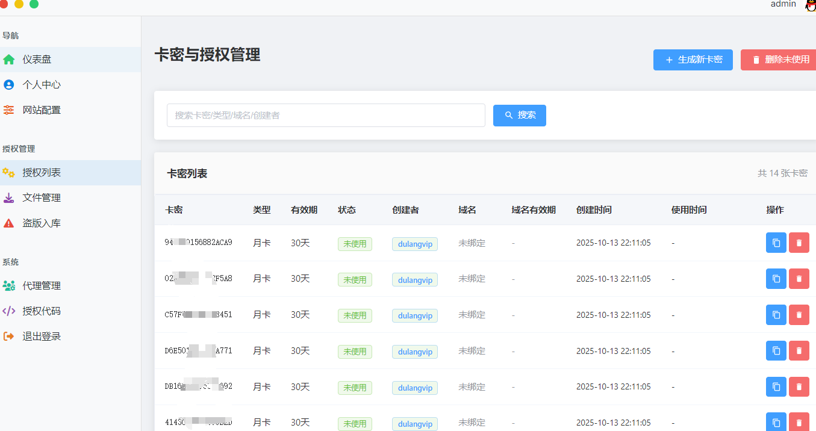The height and width of the screenshot is (431, 816).
Task: Open the 仪表盘 dashboard icon in sidebar
Action: [8, 60]
